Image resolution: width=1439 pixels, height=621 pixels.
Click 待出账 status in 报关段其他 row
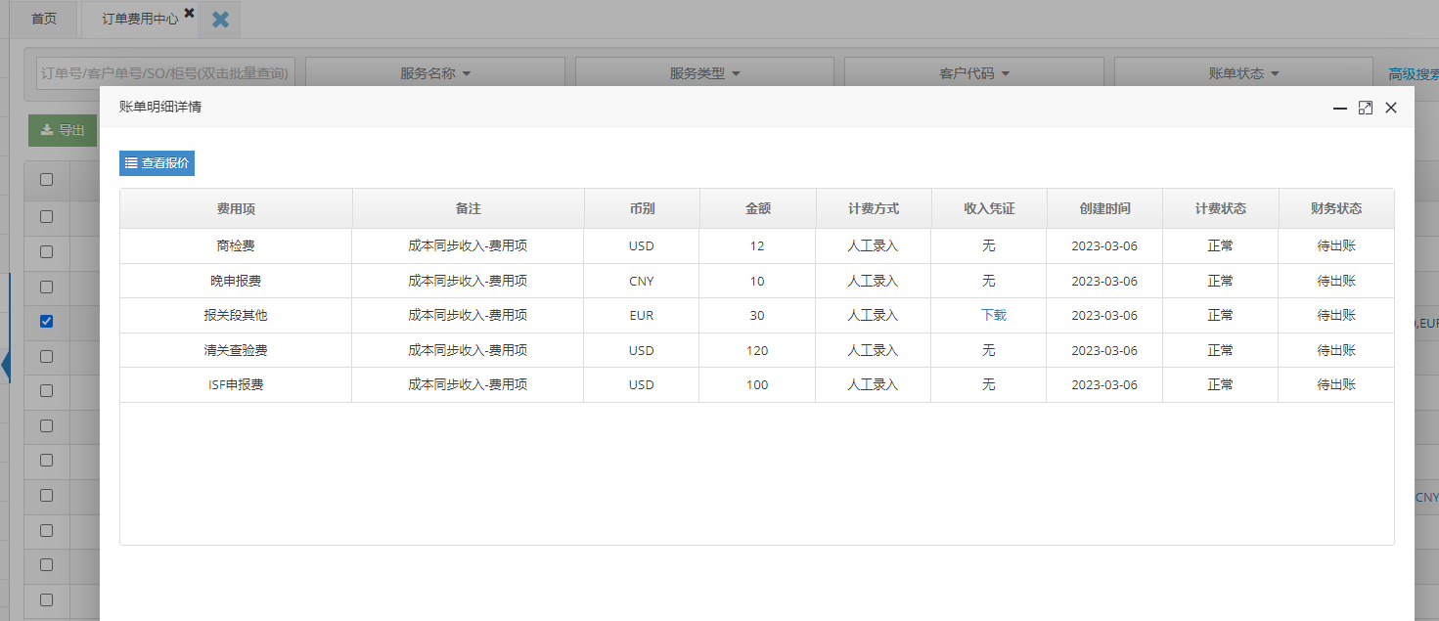tap(1335, 315)
